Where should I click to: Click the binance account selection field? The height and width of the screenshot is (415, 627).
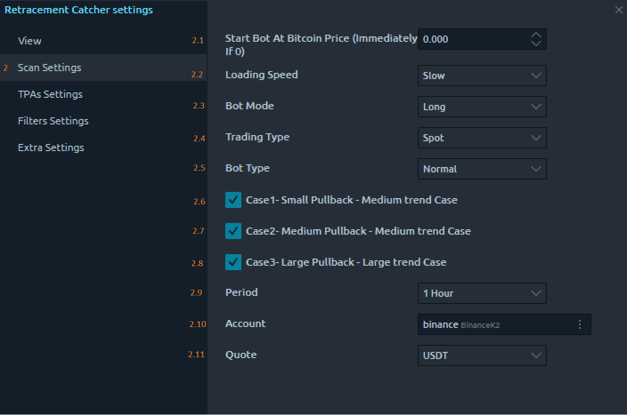tap(494, 324)
